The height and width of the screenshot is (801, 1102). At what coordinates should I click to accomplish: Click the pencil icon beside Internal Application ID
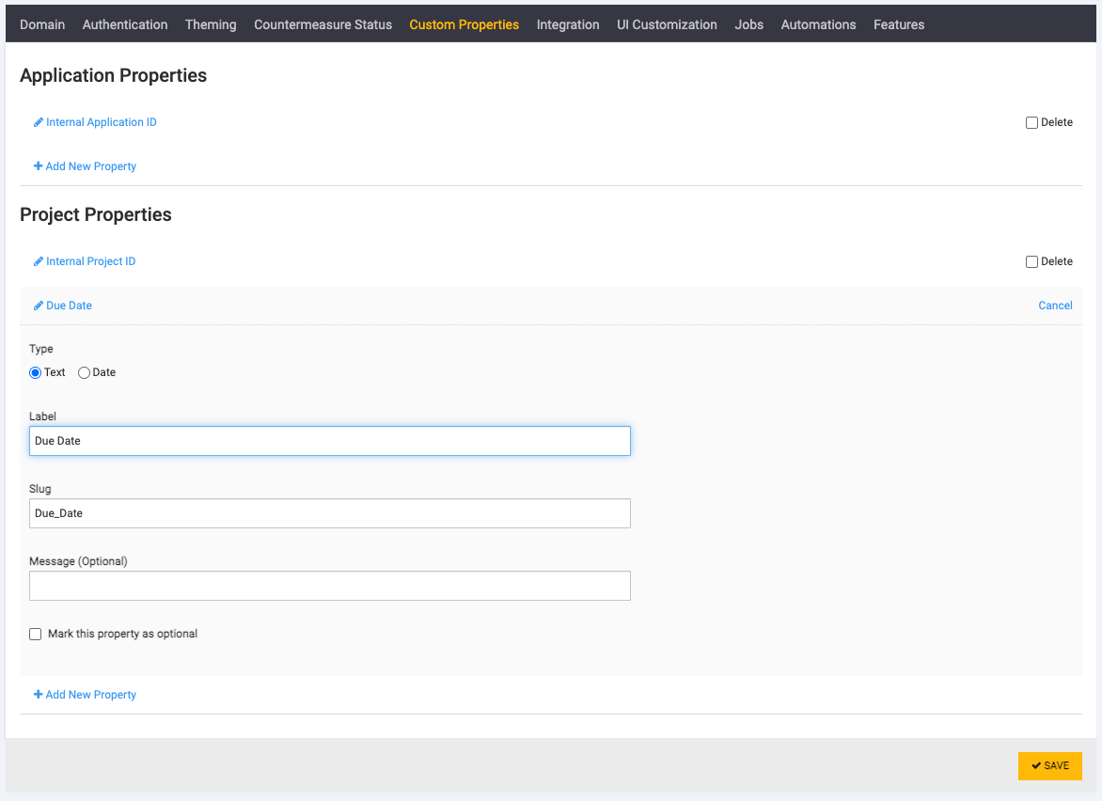click(39, 122)
